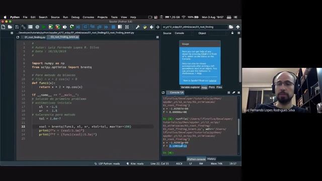
Task: Click the debug step-into icon
Action: point(93,27)
